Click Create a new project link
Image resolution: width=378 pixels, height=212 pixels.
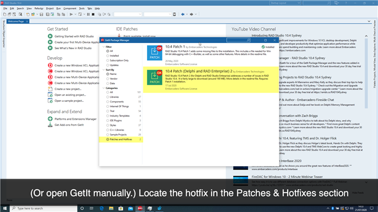[68, 89]
